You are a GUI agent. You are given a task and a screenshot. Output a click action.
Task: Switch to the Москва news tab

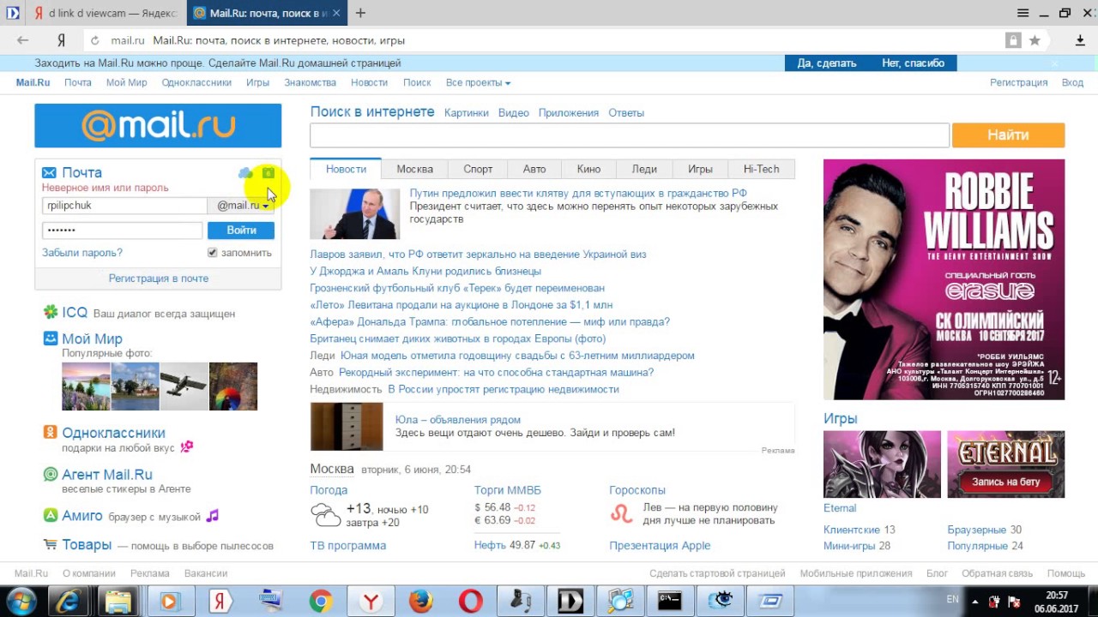[x=414, y=169]
